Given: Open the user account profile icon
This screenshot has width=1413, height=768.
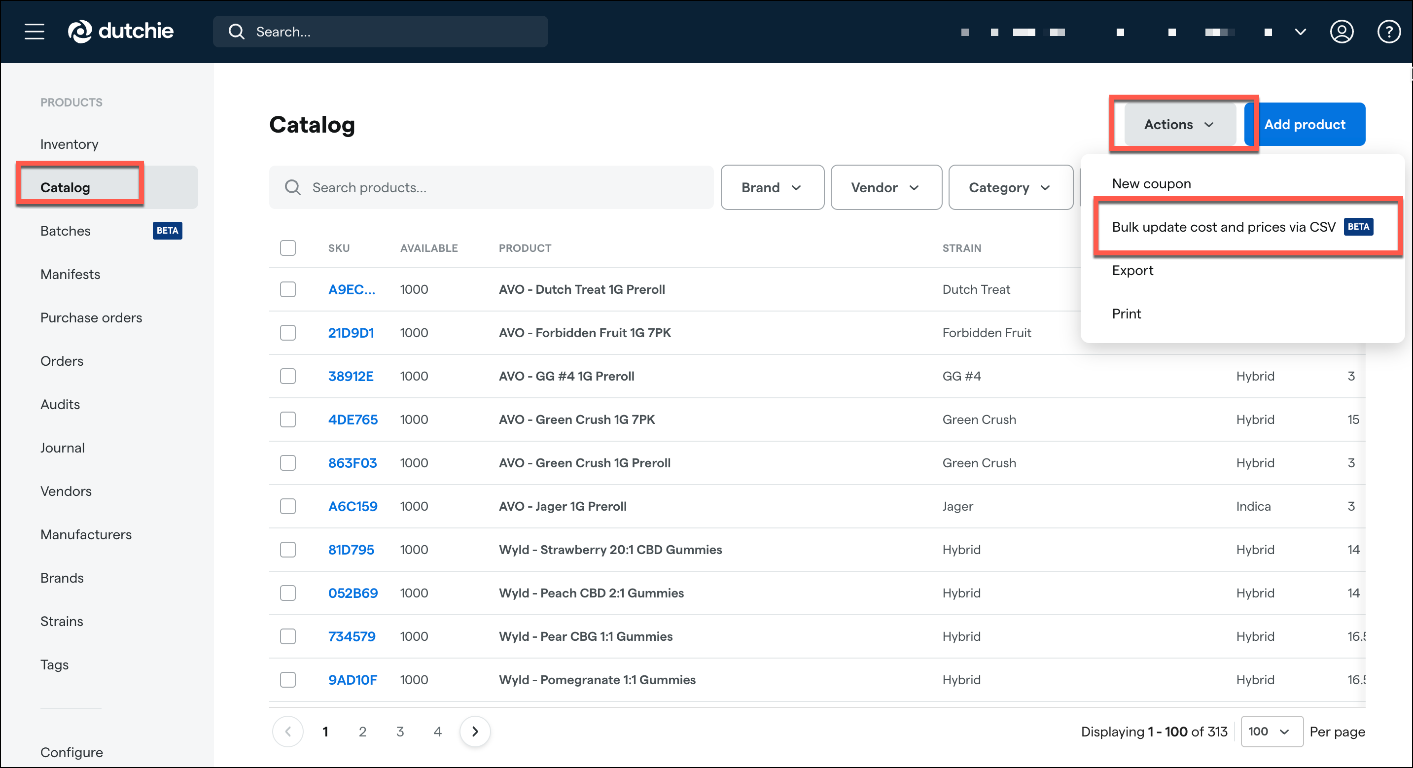Looking at the screenshot, I should coord(1341,32).
